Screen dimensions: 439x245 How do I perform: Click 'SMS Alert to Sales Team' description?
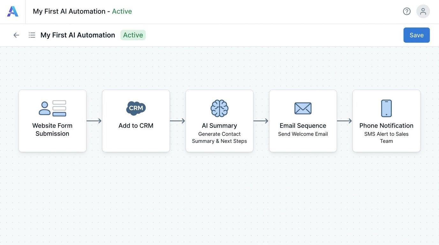click(386, 137)
